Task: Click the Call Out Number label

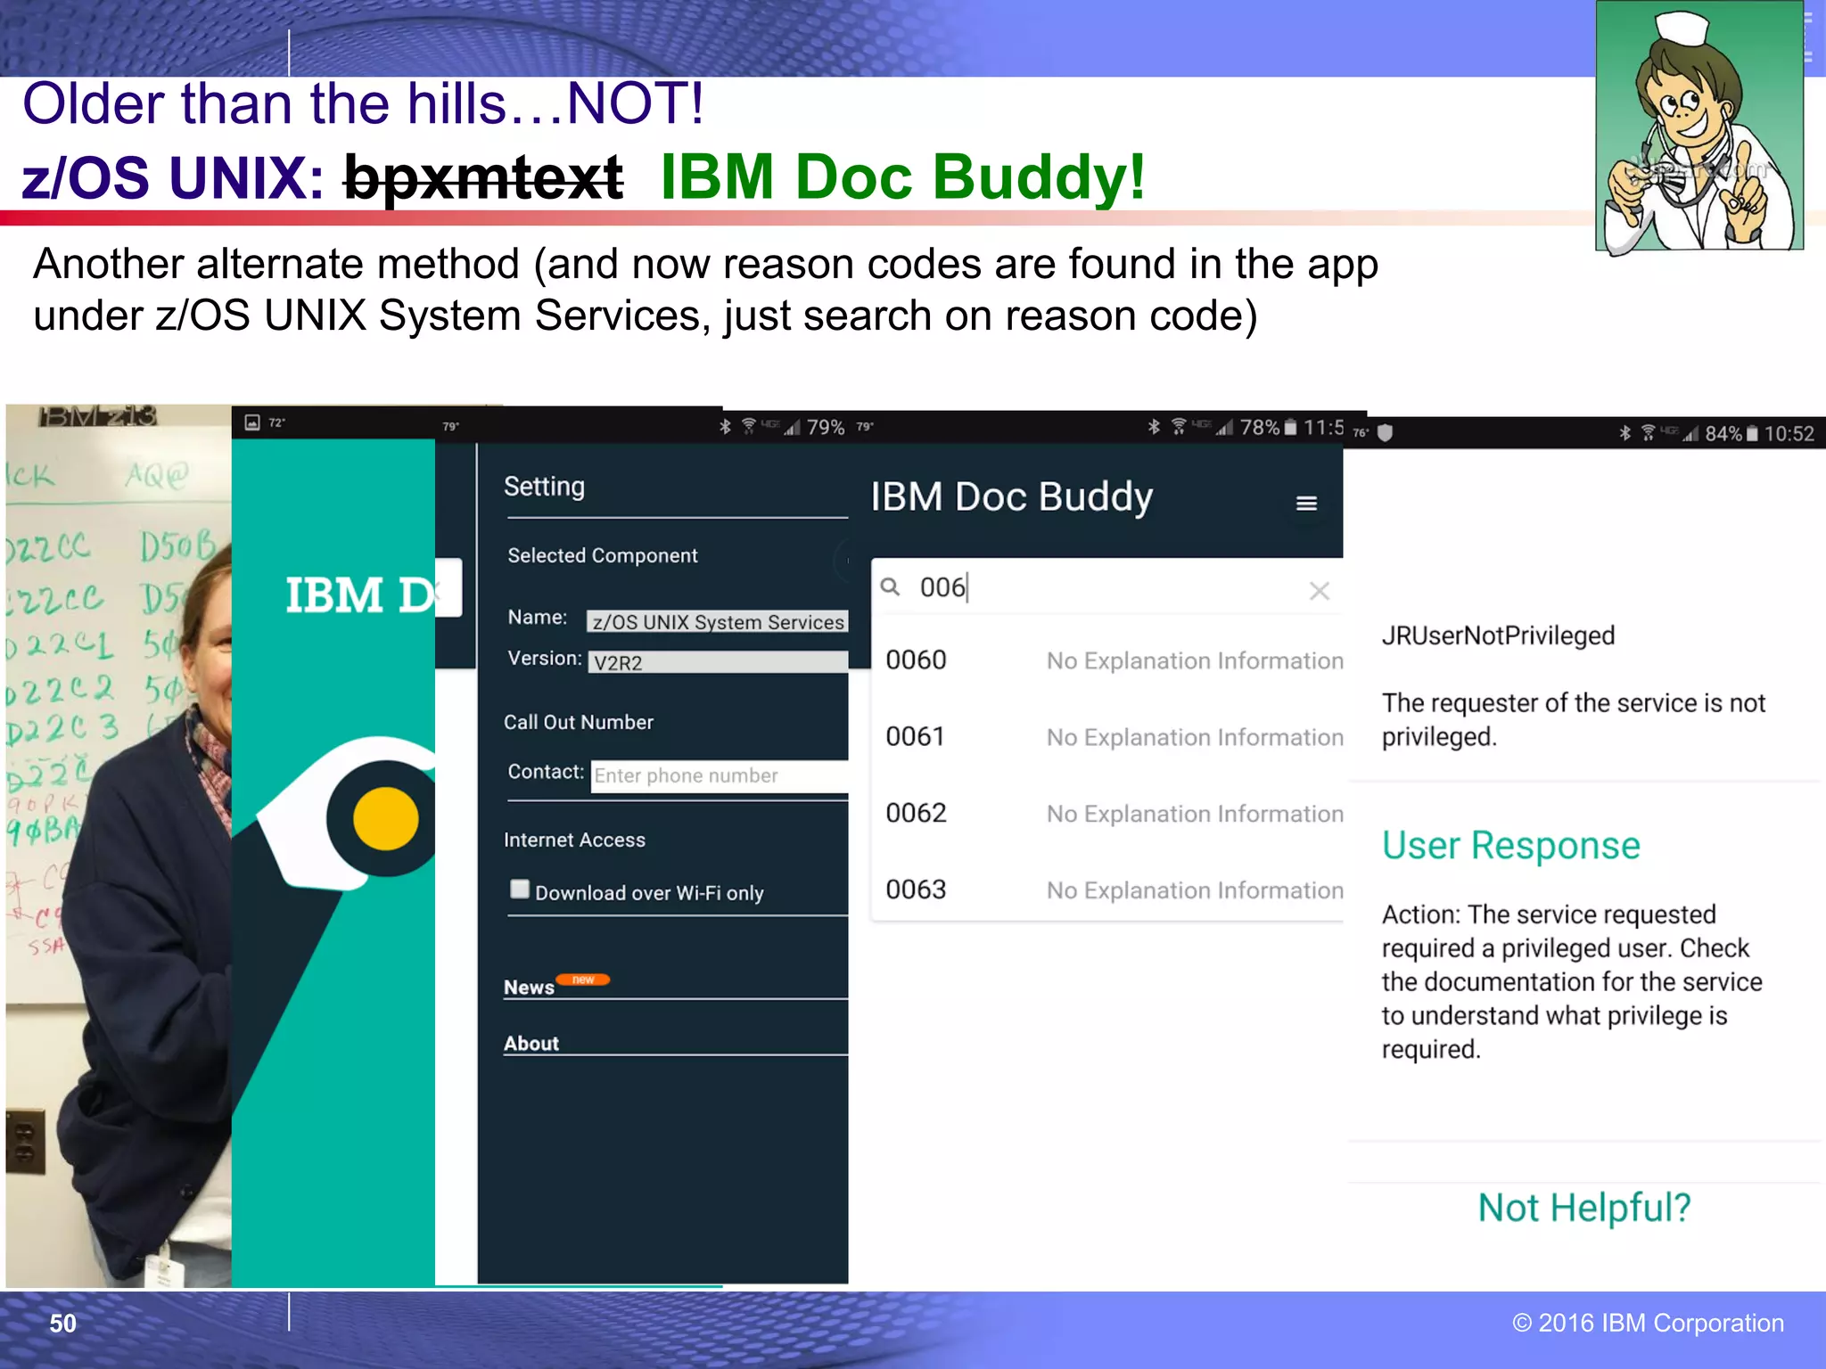Action: 579,722
